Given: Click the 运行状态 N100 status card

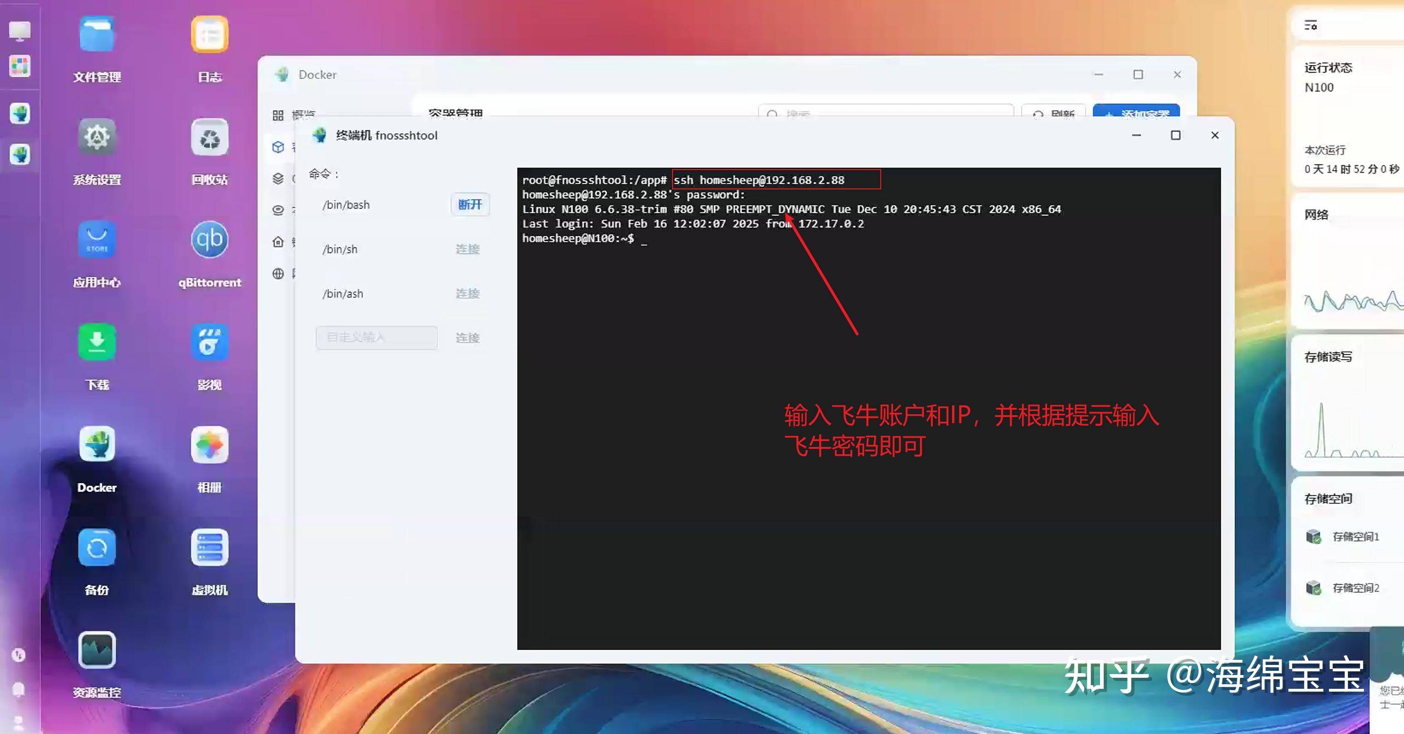Looking at the screenshot, I should click(1348, 117).
